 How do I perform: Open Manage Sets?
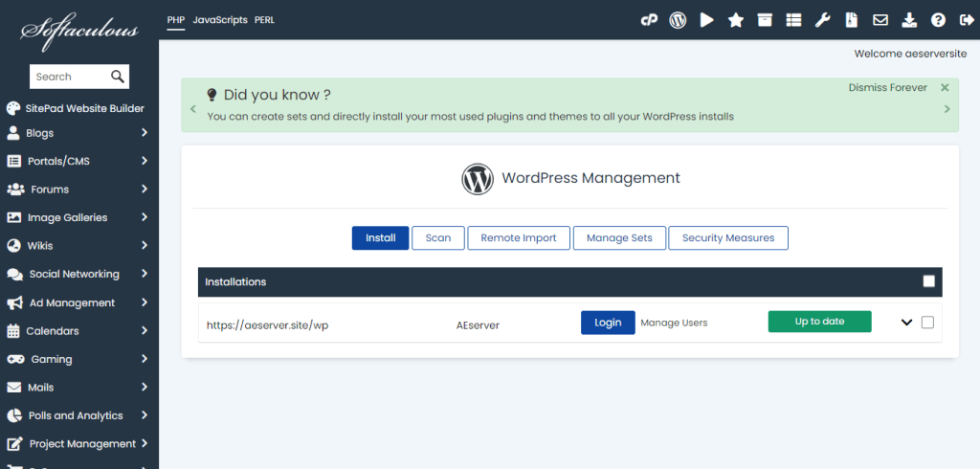coord(619,238)
